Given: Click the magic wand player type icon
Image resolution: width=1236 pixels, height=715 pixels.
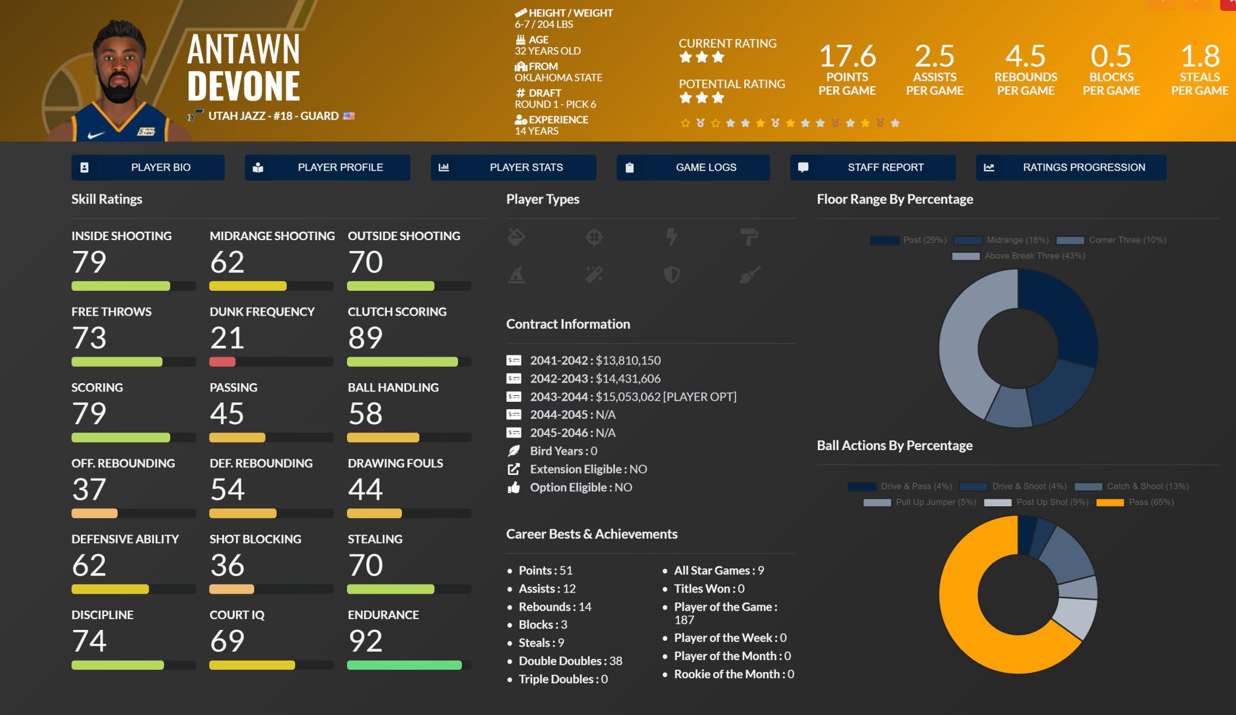Looking at the screenshot, I should coord(594,275).
